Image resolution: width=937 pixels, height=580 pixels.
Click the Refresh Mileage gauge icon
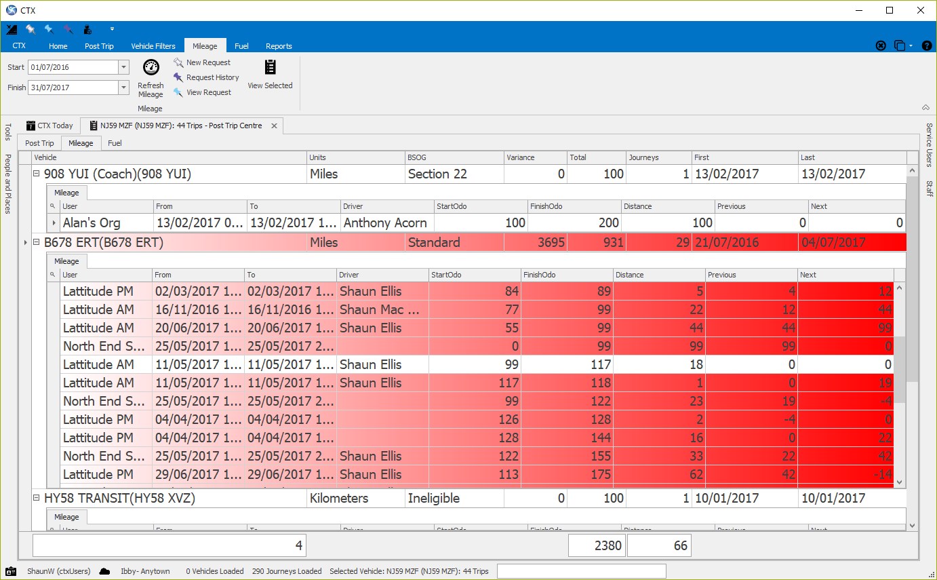(151, 68)
